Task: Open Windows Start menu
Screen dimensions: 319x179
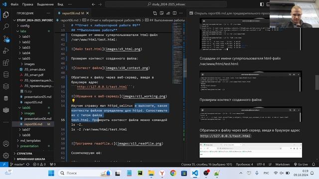Action: pyautogui.click(x=51, y=173)
